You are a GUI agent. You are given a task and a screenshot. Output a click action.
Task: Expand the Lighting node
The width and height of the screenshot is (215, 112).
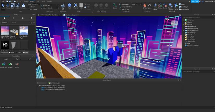tap(183, 24)
